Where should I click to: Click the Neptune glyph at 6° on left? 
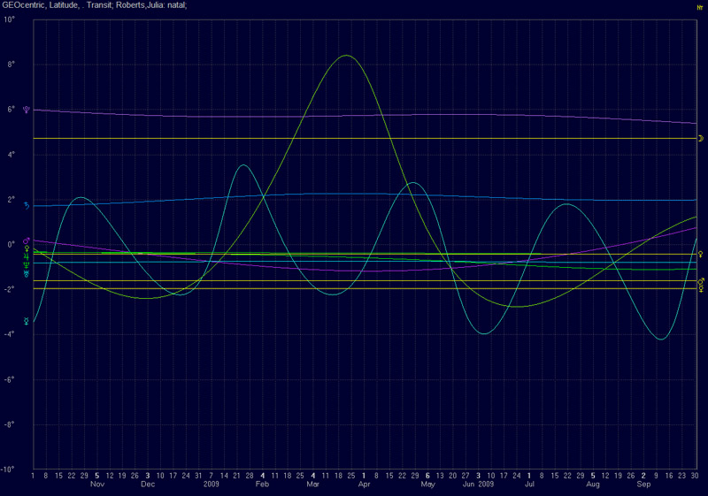click(27, 110)
